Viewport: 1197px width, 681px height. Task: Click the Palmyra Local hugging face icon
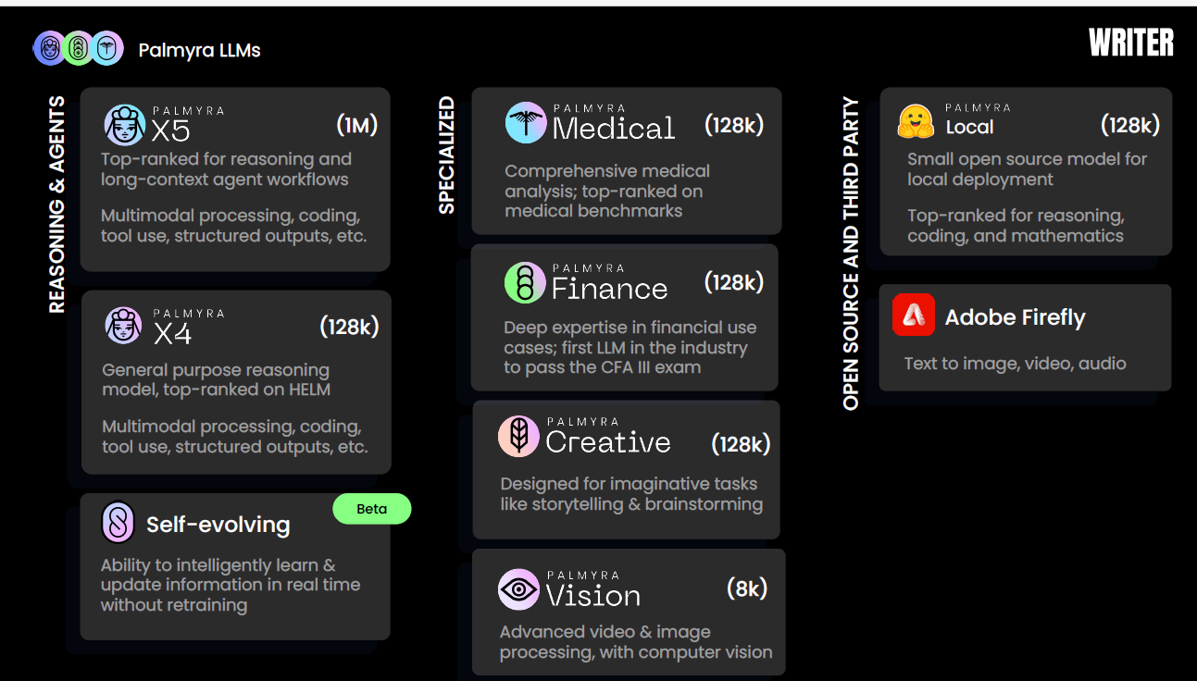tap(916, 122)
